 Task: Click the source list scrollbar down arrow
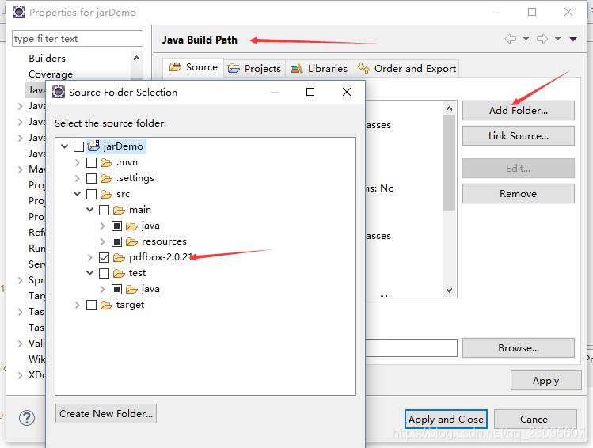[x=449, y=290]
